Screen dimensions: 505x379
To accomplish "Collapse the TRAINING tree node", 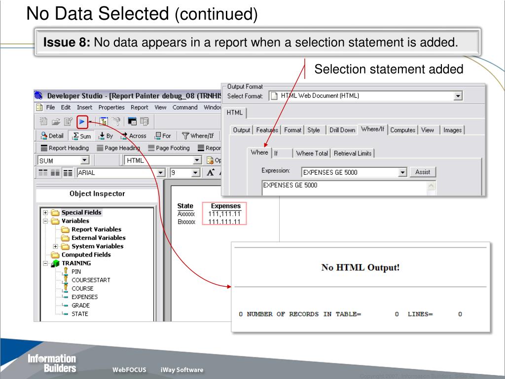I will pyautogui.click(x=45, y=264).
